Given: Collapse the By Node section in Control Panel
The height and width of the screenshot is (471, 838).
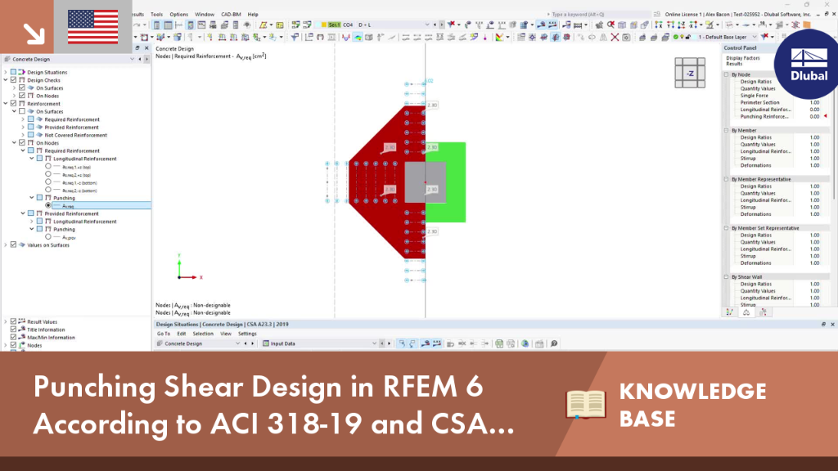Looking at the screenshot, I should [727, 74].
